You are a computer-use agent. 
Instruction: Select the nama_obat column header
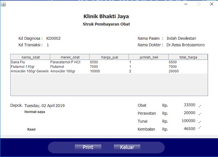(x=30, y=57)
